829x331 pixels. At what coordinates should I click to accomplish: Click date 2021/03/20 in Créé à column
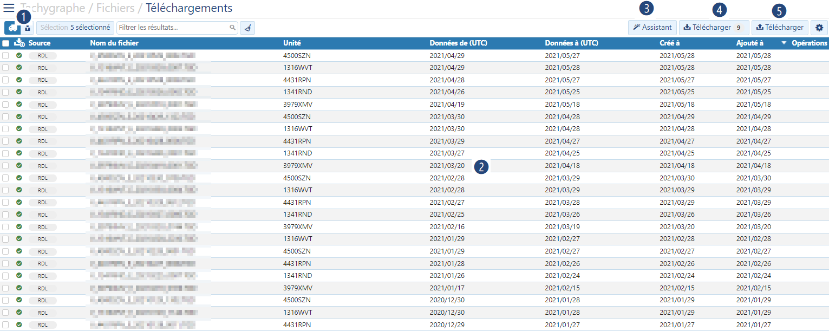coord(677,227)
